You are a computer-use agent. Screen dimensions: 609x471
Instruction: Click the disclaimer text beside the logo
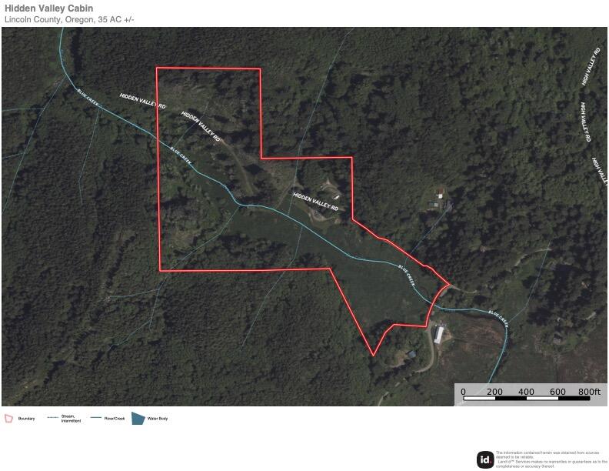click(551, 459)
